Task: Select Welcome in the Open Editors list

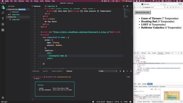Action: [15, 12]
